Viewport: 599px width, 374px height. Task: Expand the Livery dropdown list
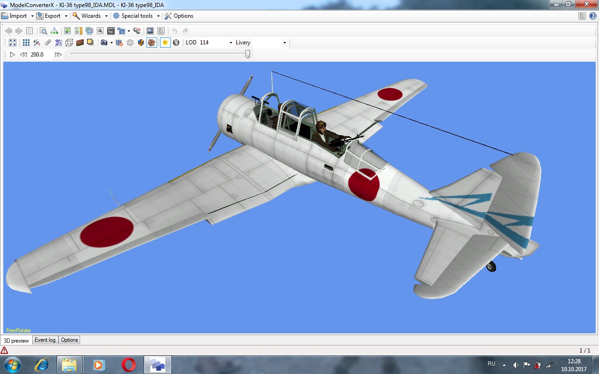[285, 43]
